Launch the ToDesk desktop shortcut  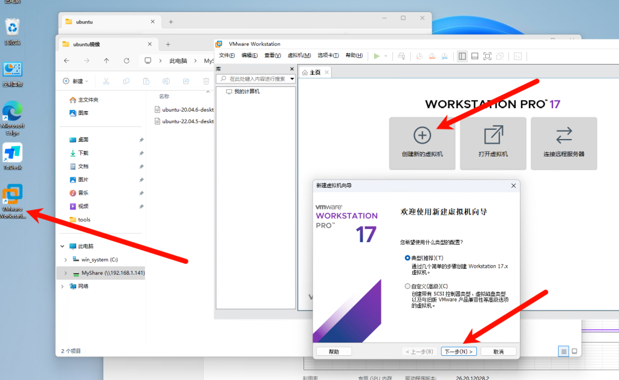click(x=13, y=156)
